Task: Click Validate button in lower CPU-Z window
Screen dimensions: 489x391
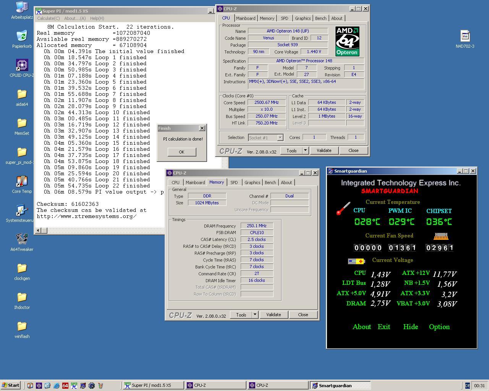Action: click(274, 315)
